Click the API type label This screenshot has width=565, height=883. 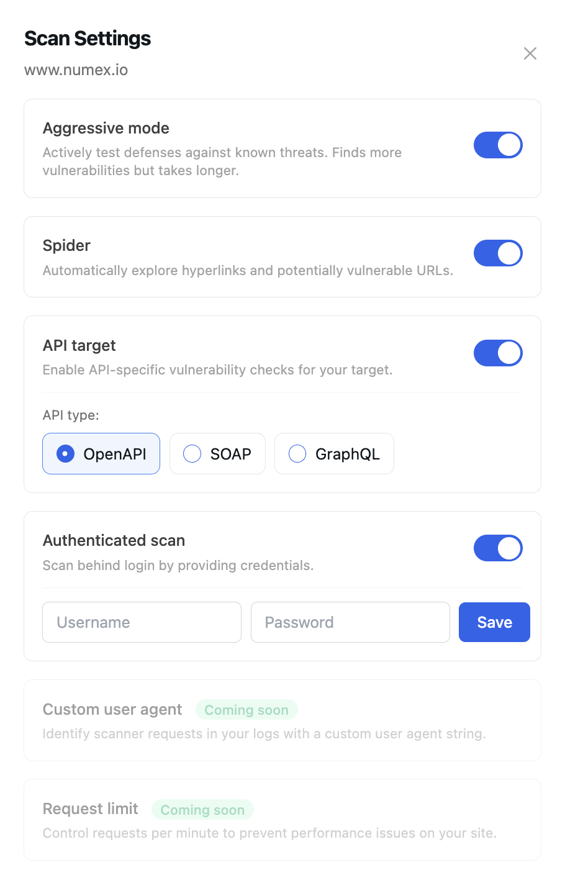click(x=70, y=415)
